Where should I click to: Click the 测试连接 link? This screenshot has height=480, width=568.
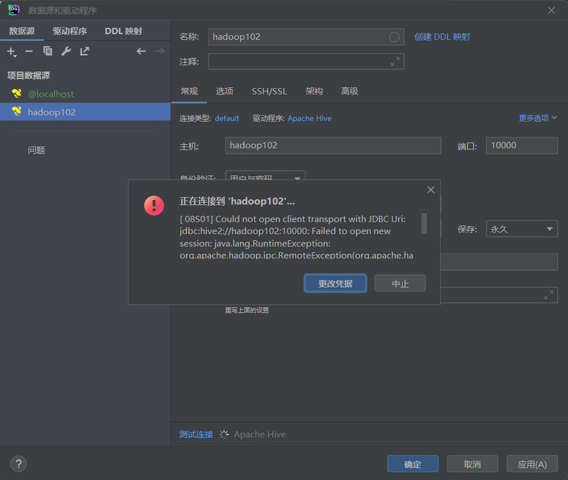pos(196,435)
